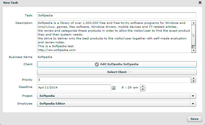Select the Softpedia Editor Employee combo box
Screen dimensions: 205x125
click(117, 104)
